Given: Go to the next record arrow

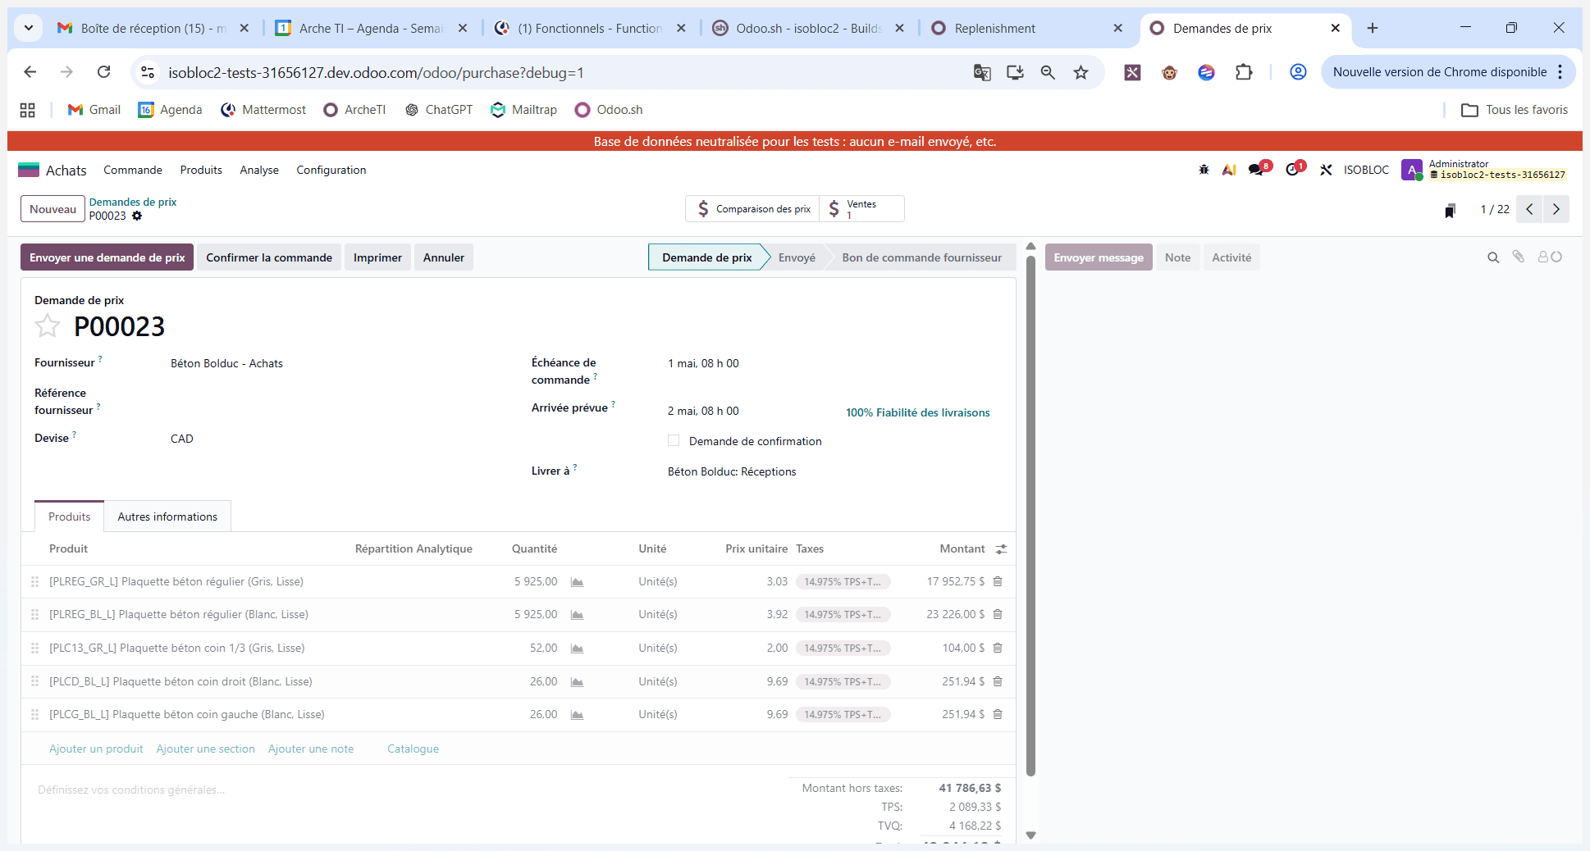Looking at the screenshot, I should [1556, 209].
